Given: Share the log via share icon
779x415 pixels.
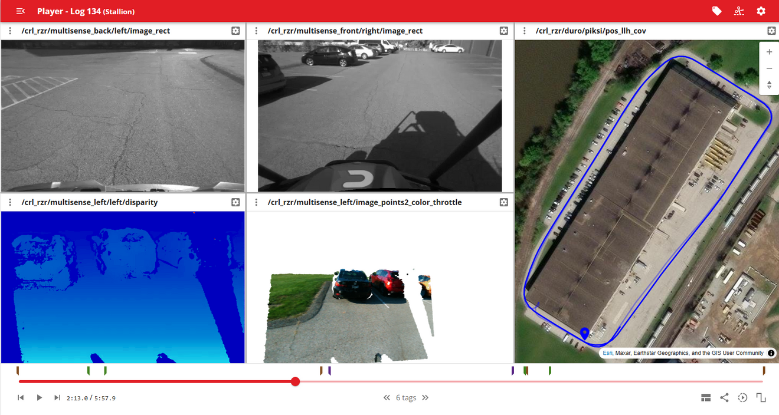Looking at the screenshot, I should [x=724, y=398].
